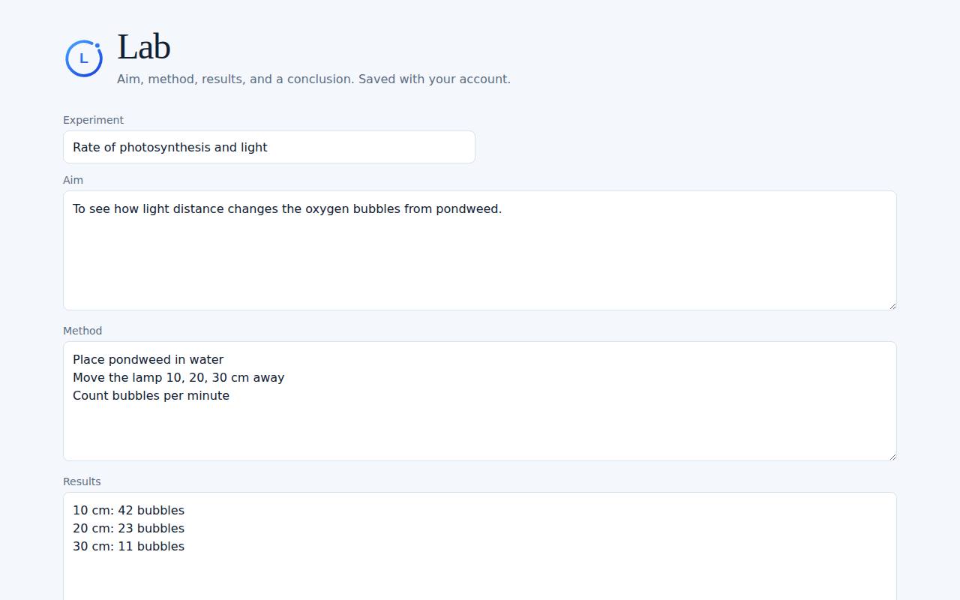Click the line 'Count bubbles per minute'

click(151, 395)
